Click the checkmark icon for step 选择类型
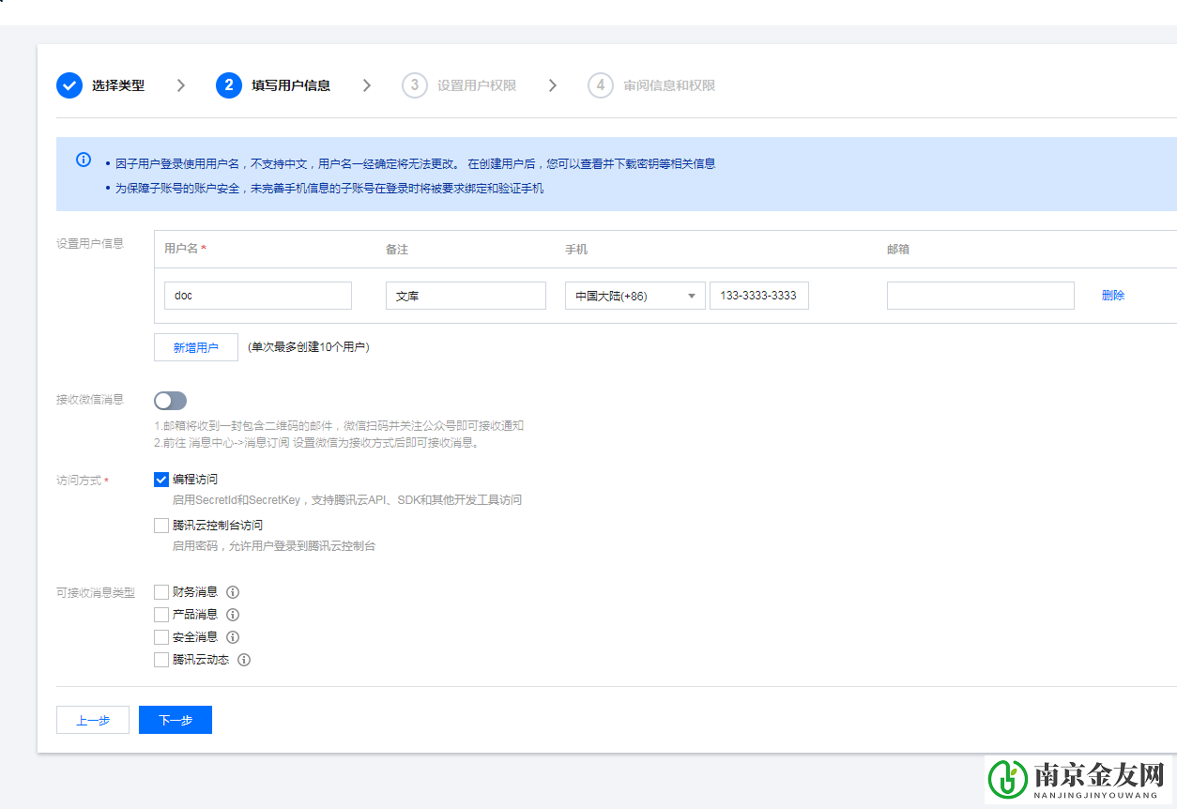This screenshot has height=809, width=1177. pyautogui.click(x=69, y=84)
